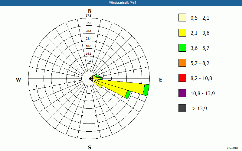Click the legend label '8,2 - 10,8'
The height and width of the screenshot is (151, 242).
201,79
